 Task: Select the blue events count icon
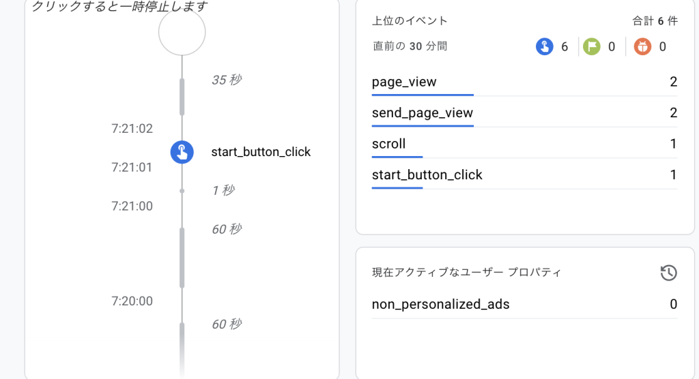click(544, 46)
